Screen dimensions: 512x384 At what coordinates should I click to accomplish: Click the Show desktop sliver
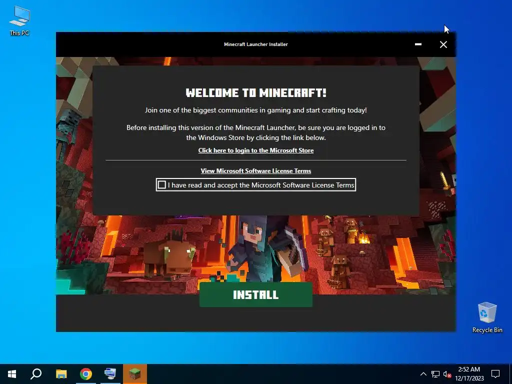pos(510,374)
